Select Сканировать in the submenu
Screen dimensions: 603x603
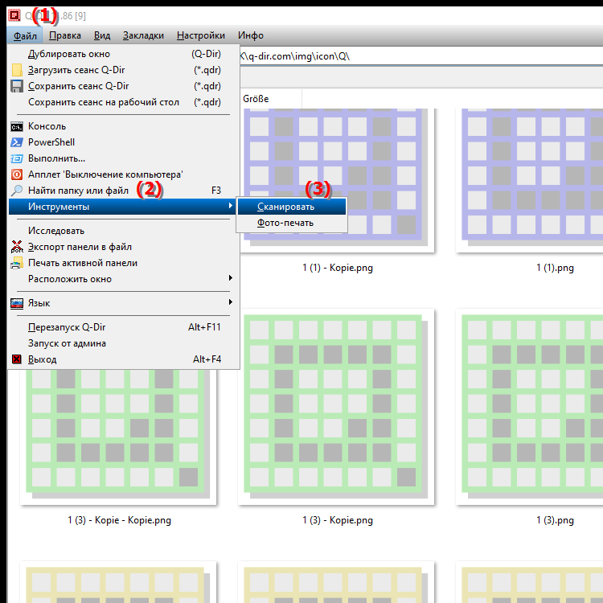[x=292, y=207]
